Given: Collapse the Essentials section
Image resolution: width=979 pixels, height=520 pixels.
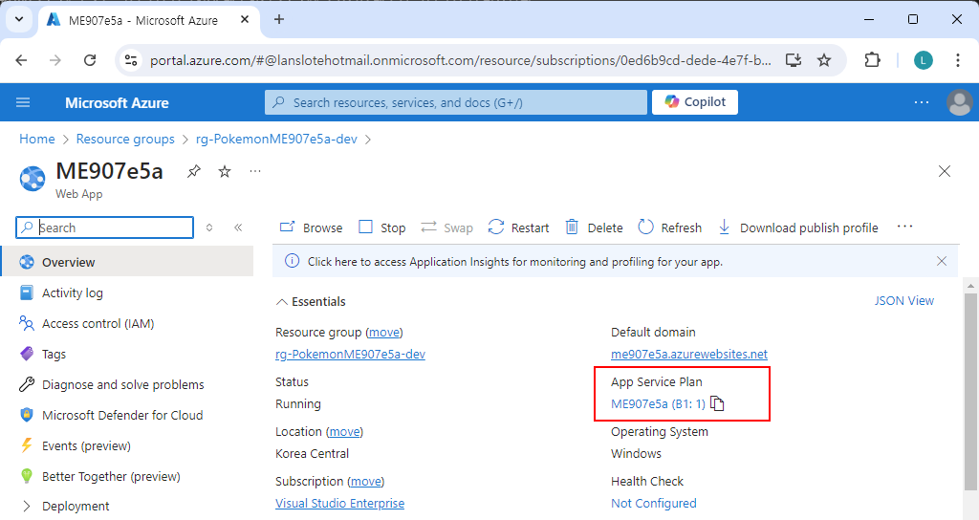Looking at the screenshot, I should pyautogui.click(x=311, y=301).
